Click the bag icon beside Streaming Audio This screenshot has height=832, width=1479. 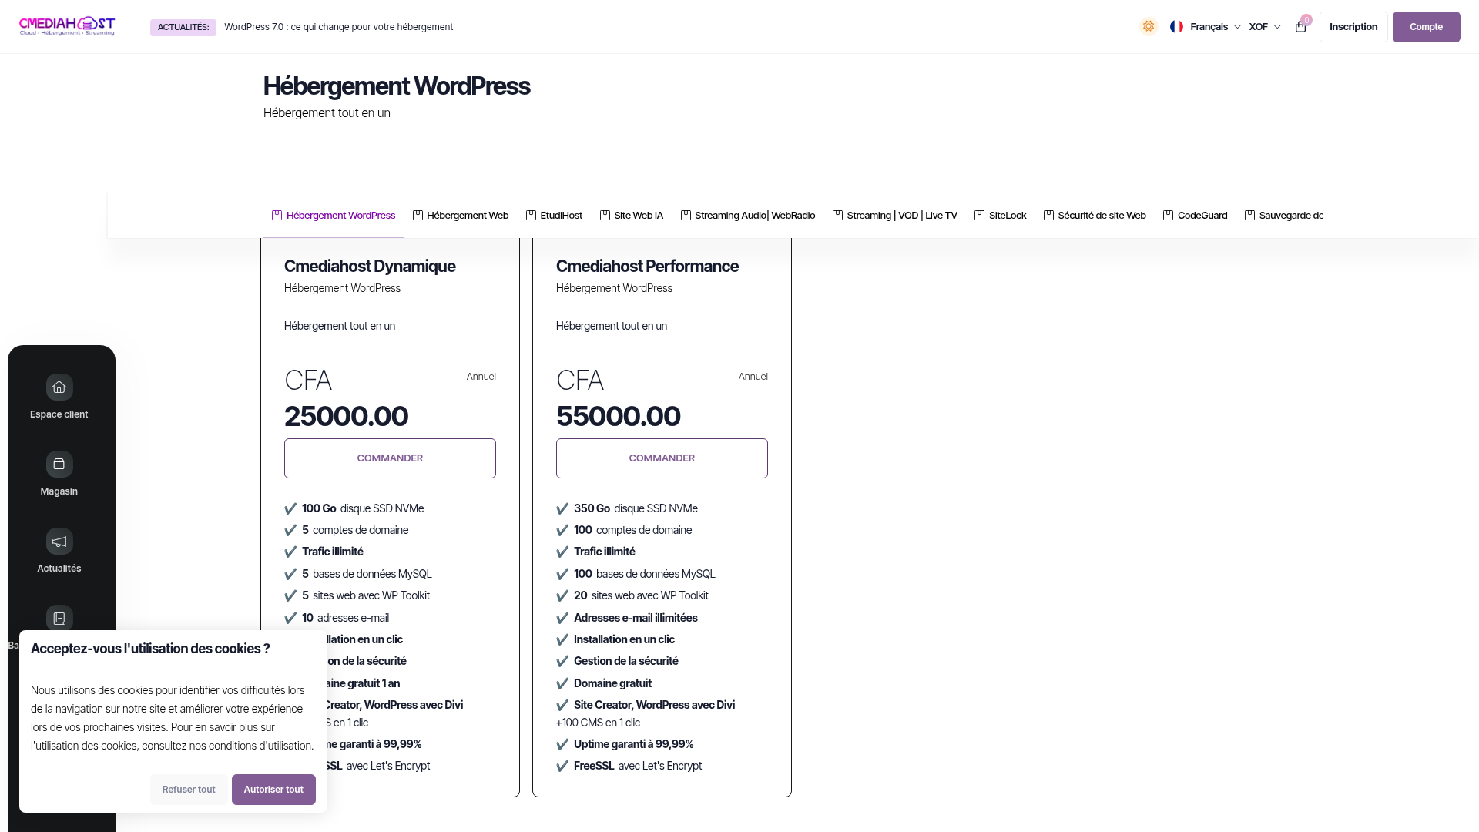686,216
